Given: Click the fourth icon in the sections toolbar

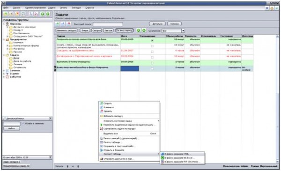Looking at the screenshot, I should (x=23, y=14).
